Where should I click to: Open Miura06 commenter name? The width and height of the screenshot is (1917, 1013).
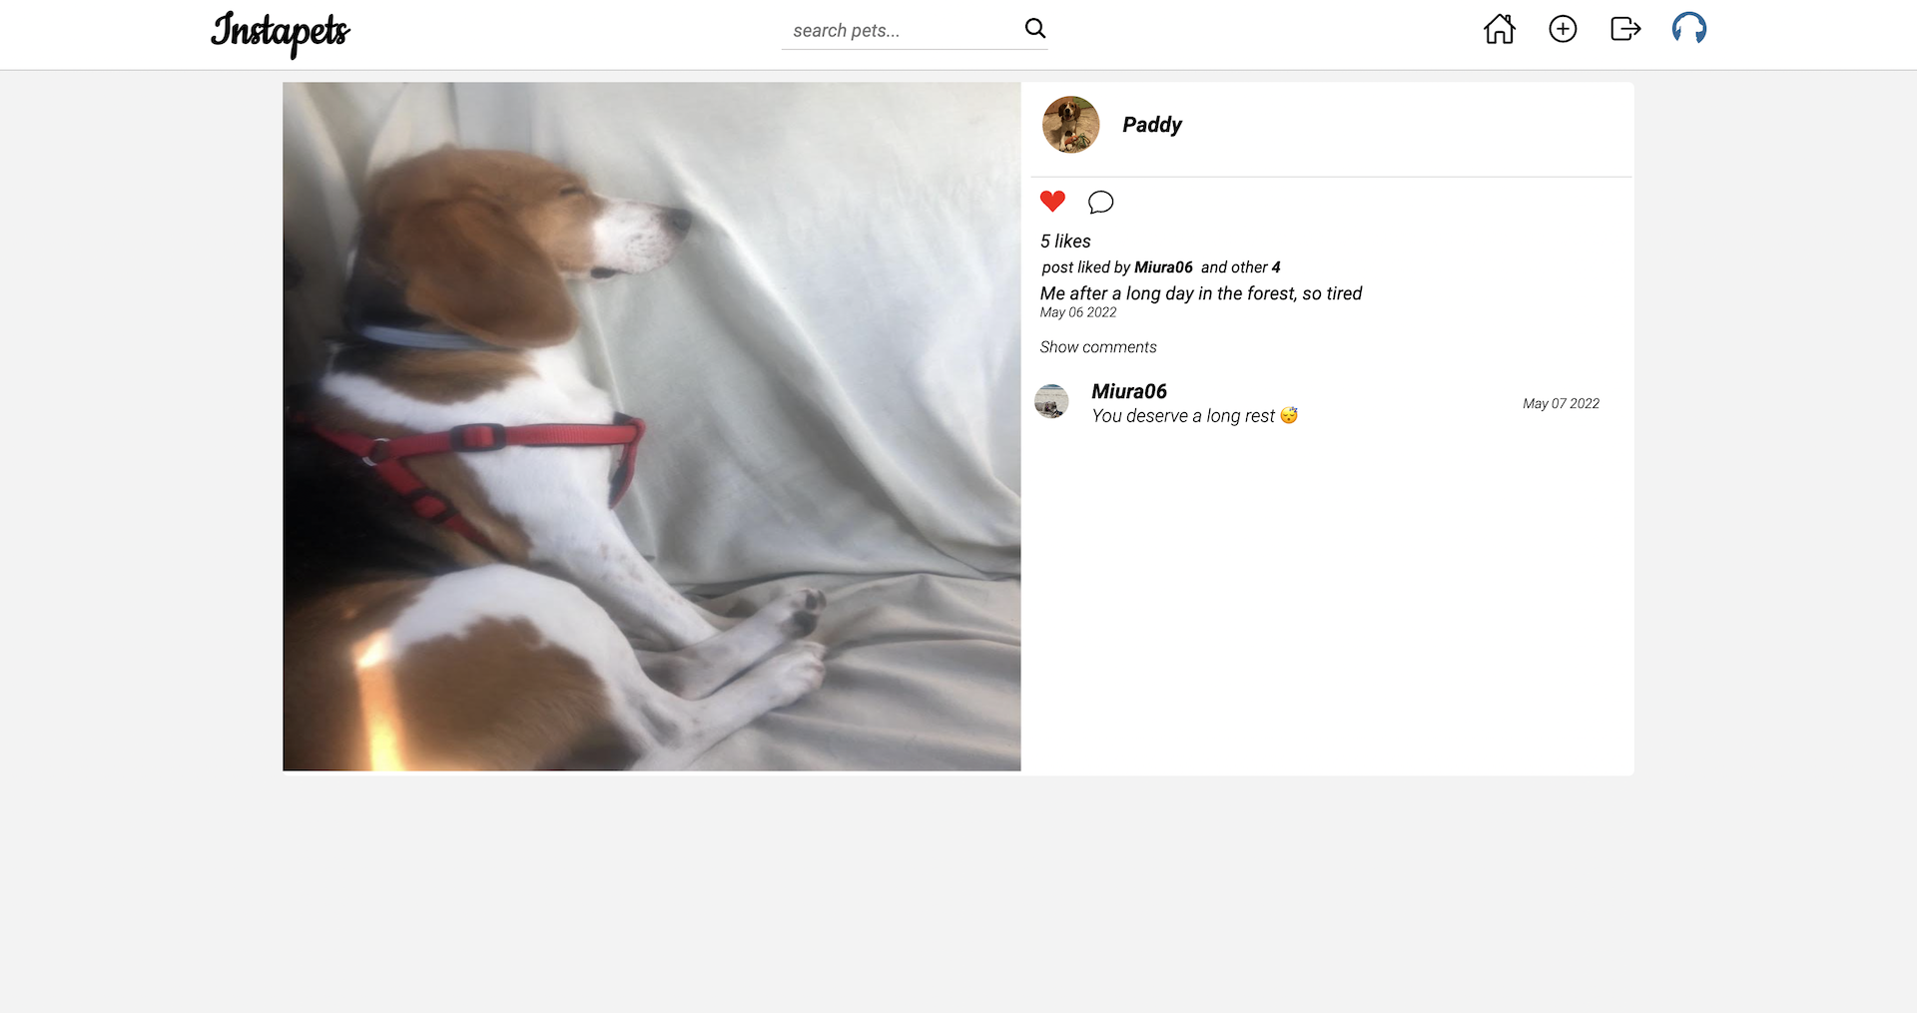tap(1129, 391)
